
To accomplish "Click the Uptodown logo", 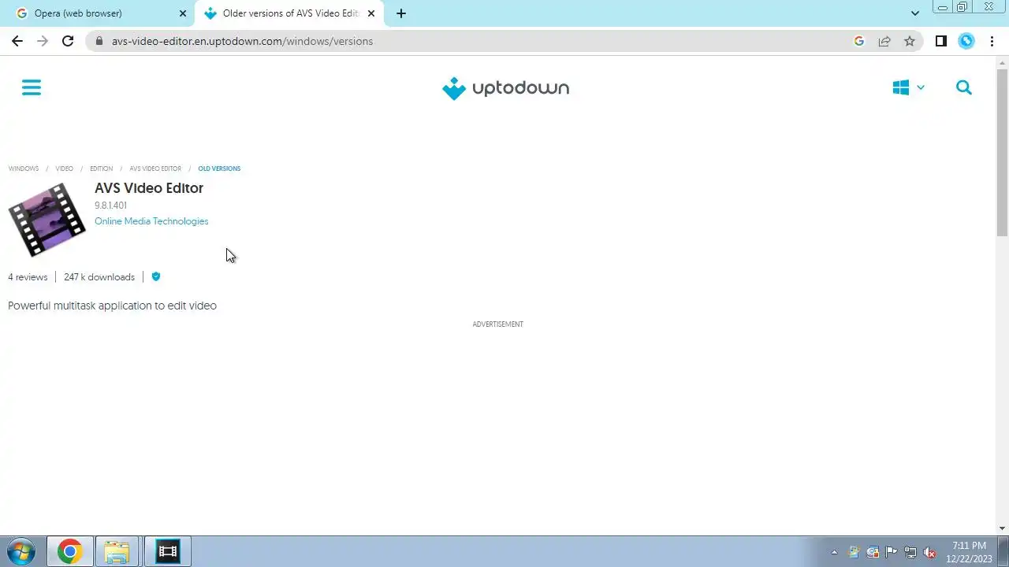I will (x=505, y=88).
